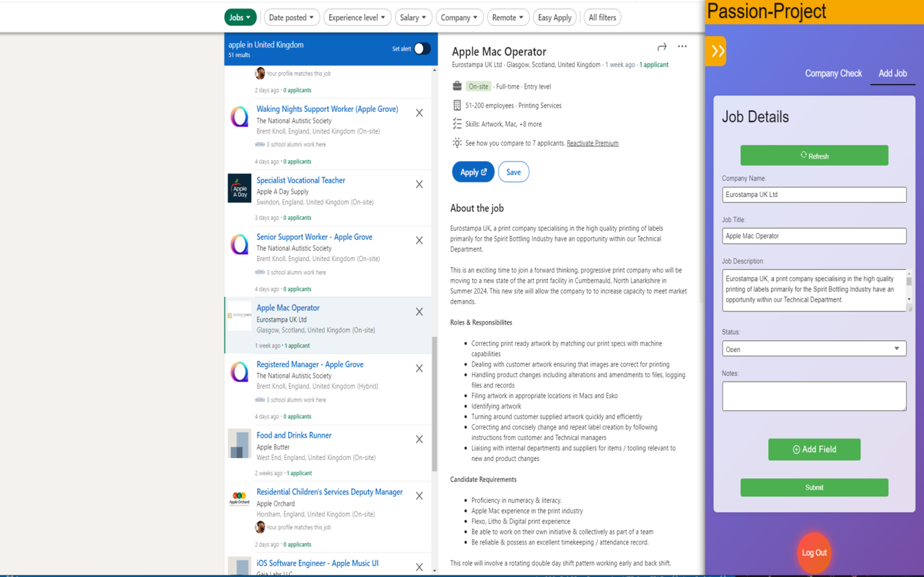Expand the Experience level filter
Viewport: 924px width, 577px height.
click(357, 17)
